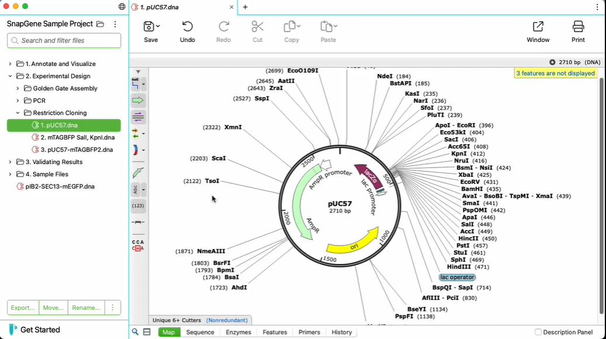Image resolution: width=606 pixels, height=339 pixels.
Task: Click the Undo button
Action: [188, 32]
